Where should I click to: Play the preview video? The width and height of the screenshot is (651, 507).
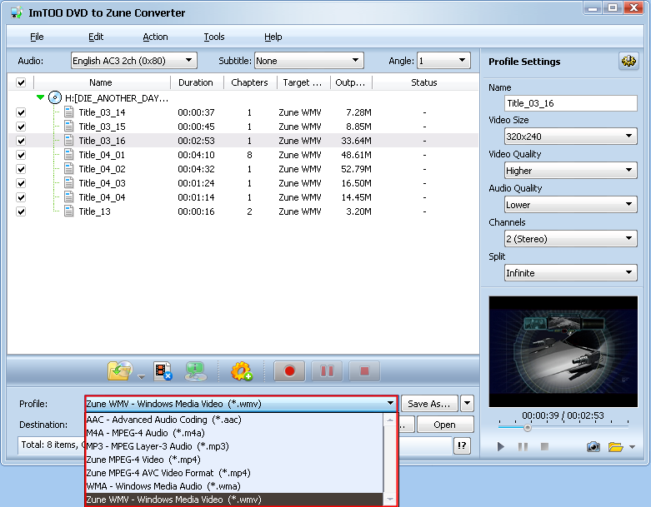(501, 446)
